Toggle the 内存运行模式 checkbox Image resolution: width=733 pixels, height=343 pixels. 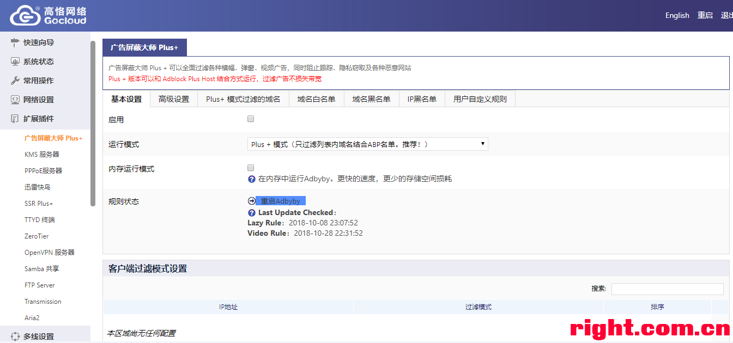(x=251, y=168)
